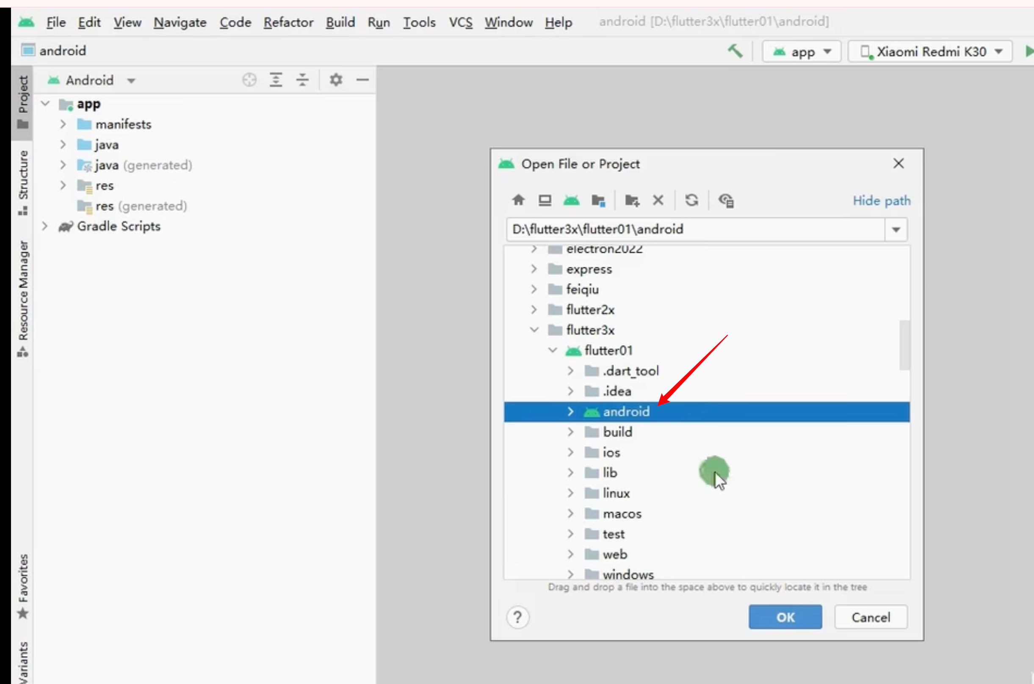Click OK in Open File dialog
The image size is (1034, 684).
[x=785, y=617]
